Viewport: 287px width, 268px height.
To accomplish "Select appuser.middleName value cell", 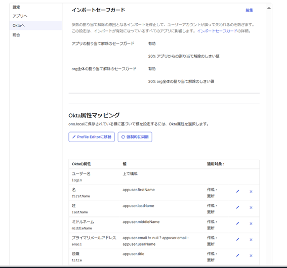I will [x=141, y=222].
